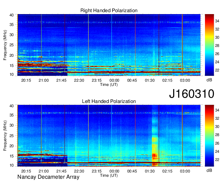Image resolution: width=223 pixels, height=181 pixels.
Task: Click the 22 dB label on Left Handed colorbar
Action: click(x=217, y=160)
